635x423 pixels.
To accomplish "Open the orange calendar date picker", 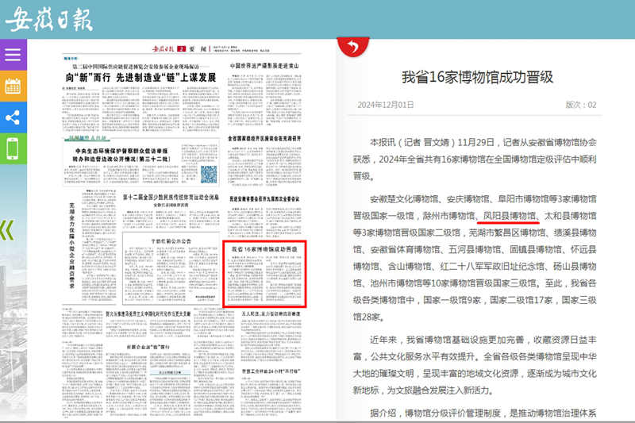I will (13, 87).
